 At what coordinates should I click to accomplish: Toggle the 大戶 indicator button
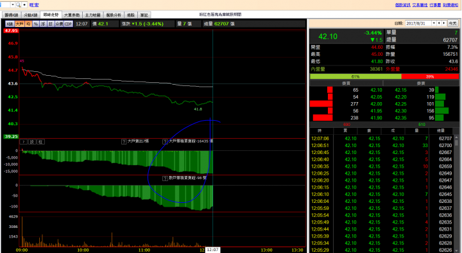click(19, 24)
